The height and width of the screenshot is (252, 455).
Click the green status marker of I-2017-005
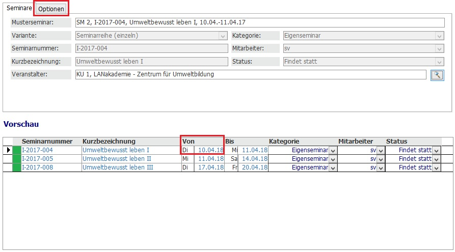pyautogui.click(x=16, y=159)
